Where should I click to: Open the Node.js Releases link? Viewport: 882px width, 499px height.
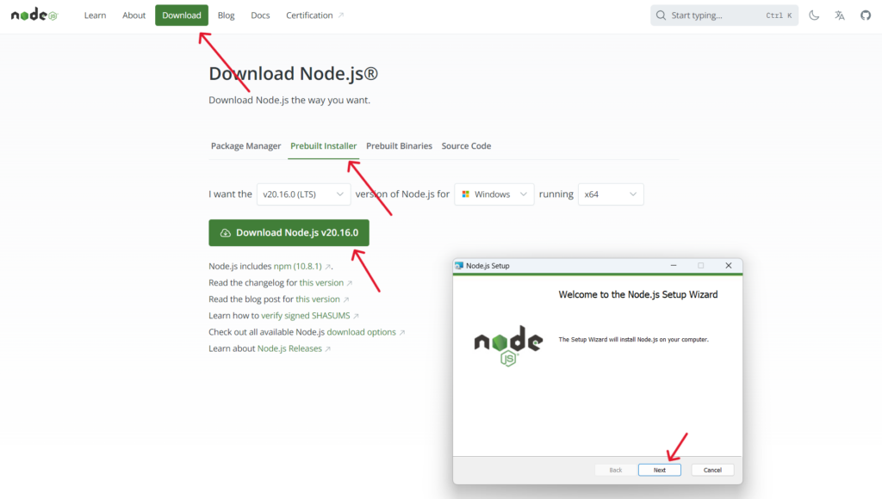click(x=289, y=348)
